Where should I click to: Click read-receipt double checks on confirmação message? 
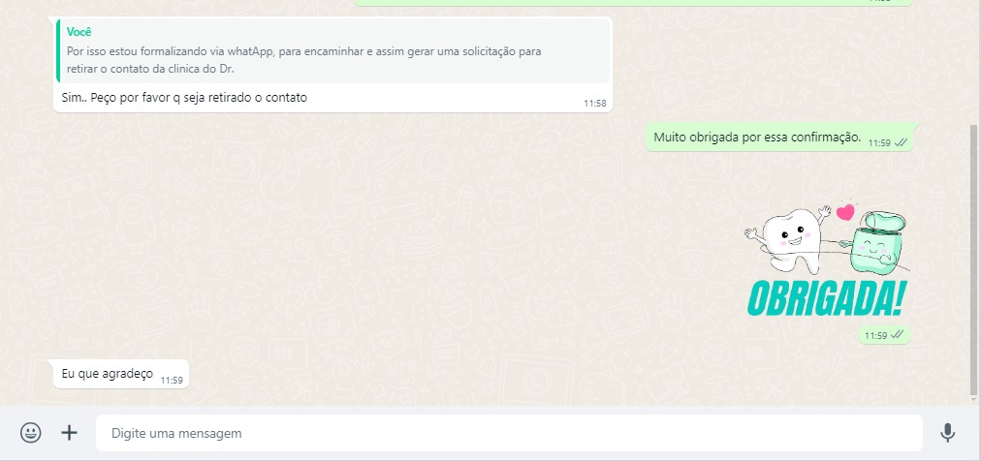[901, 142]
